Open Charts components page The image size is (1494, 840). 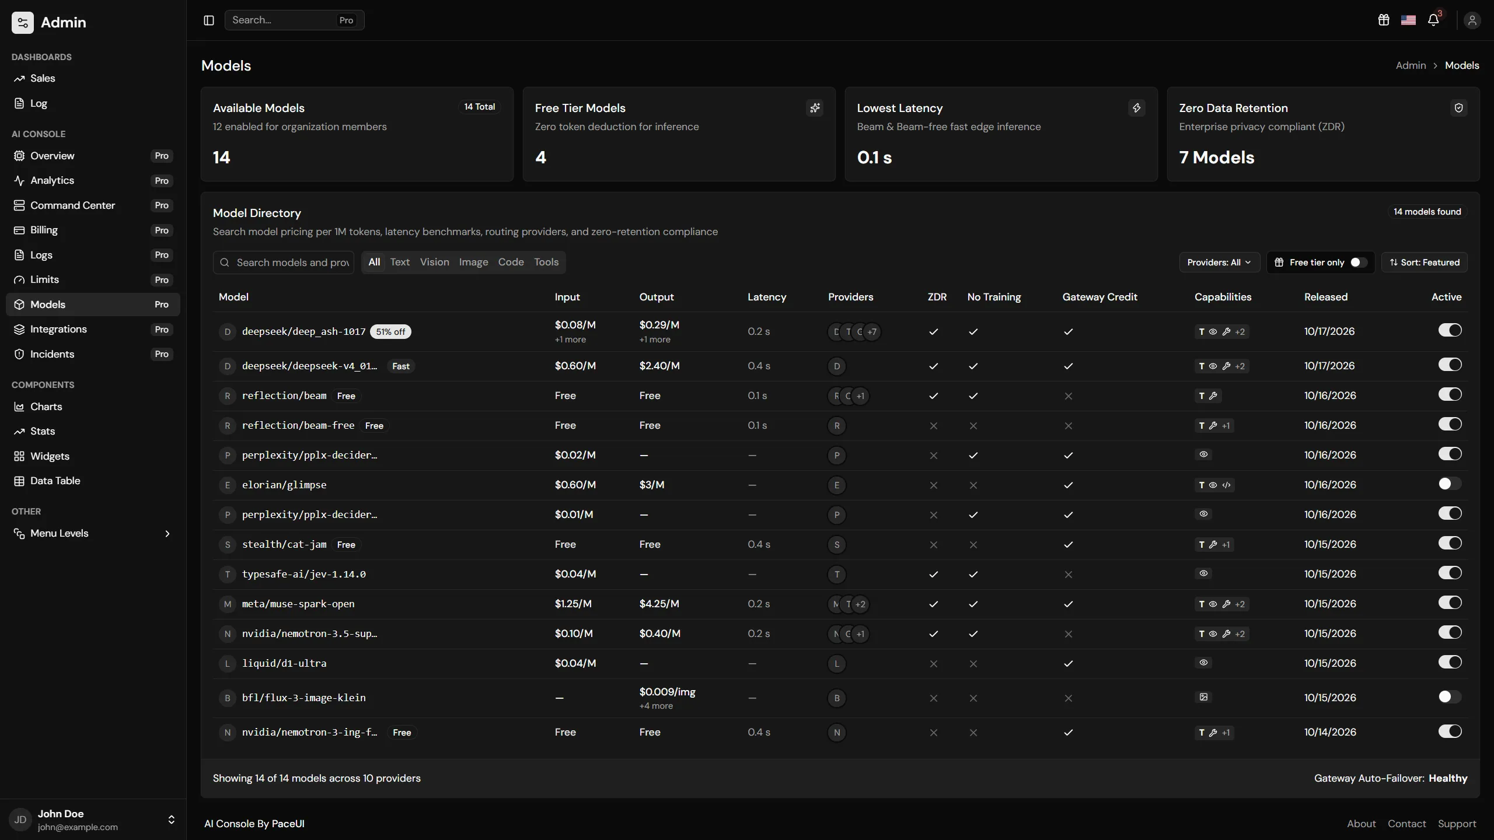coord(93,407)
